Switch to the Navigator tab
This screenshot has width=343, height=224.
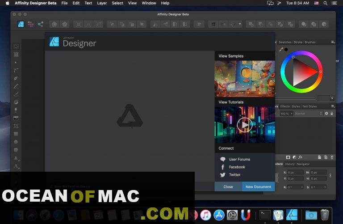[x=303, y=164]
